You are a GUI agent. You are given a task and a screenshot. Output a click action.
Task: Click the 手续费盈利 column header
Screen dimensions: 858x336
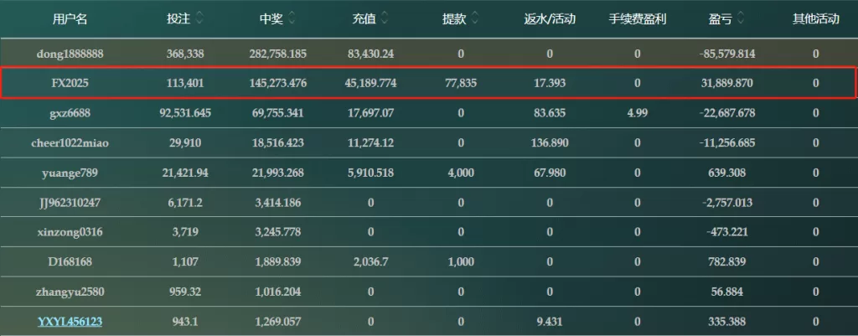(638, 19)
